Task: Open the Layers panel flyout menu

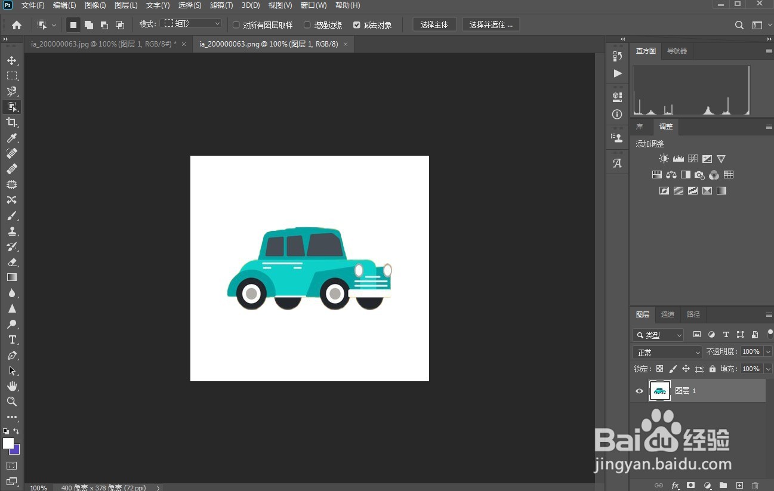Action: point(769,314)
